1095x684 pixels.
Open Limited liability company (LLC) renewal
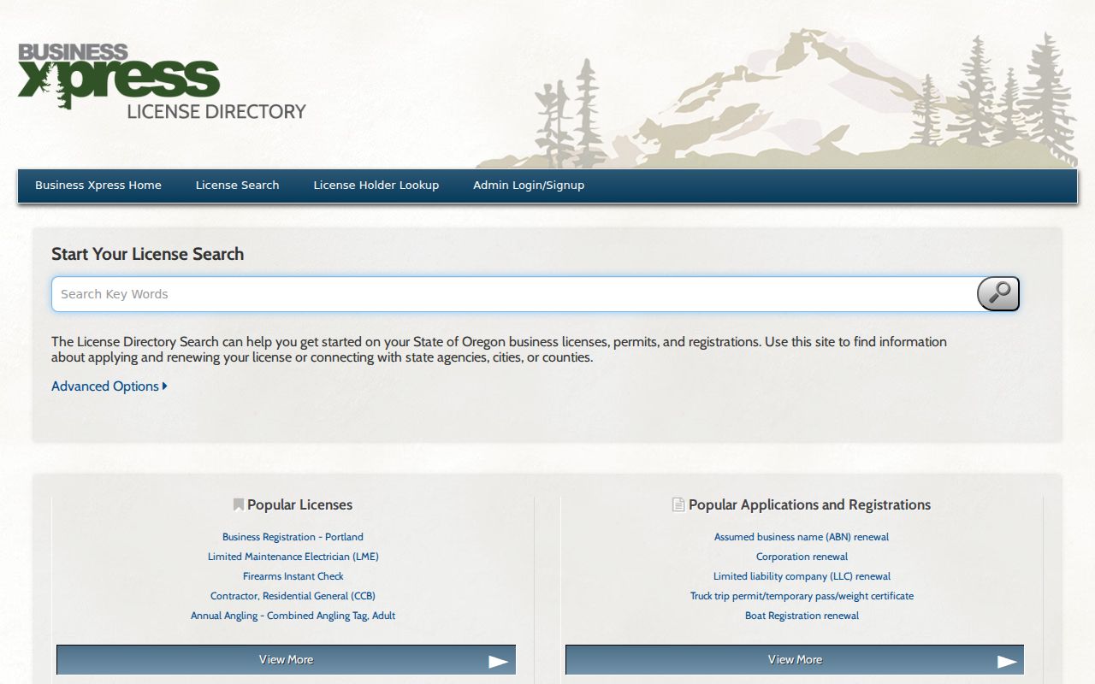[x=802, y=576]
